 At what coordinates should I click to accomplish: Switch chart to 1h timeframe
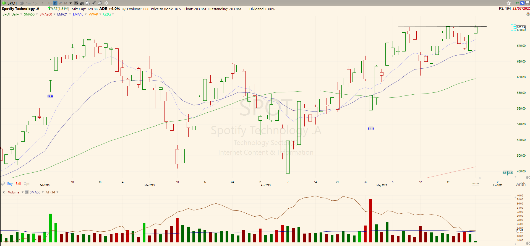pos(44,3)
